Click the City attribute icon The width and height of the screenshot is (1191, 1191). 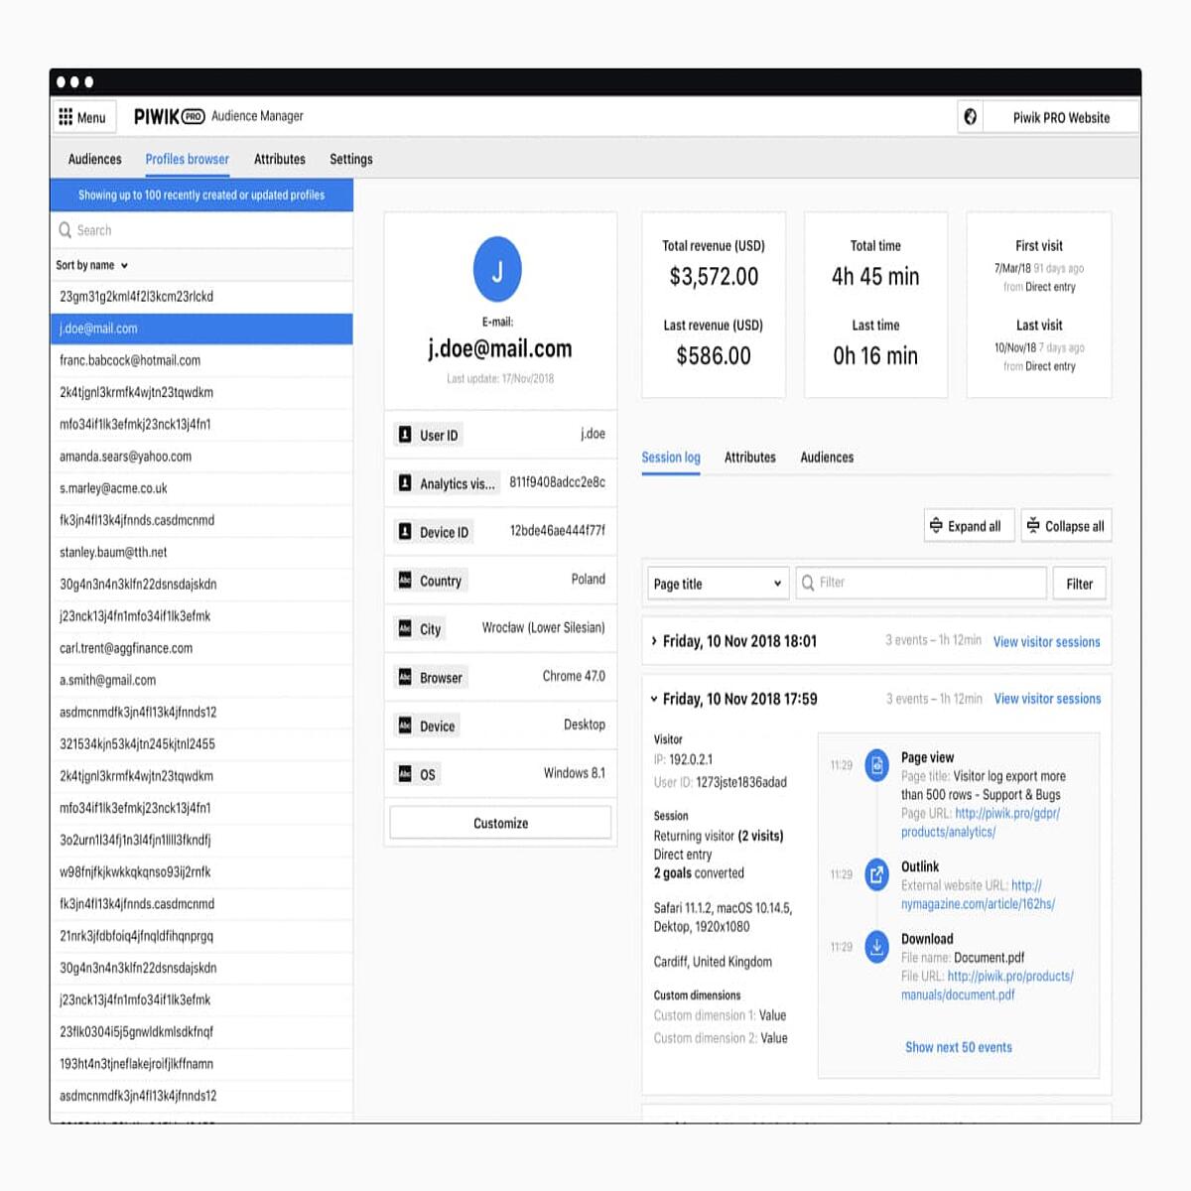click(x=405, y=628)
